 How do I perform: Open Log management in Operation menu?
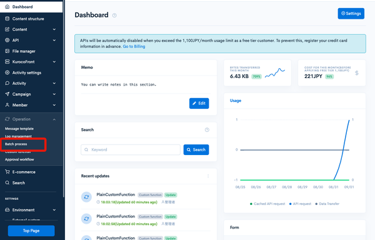tap(18, 136)
